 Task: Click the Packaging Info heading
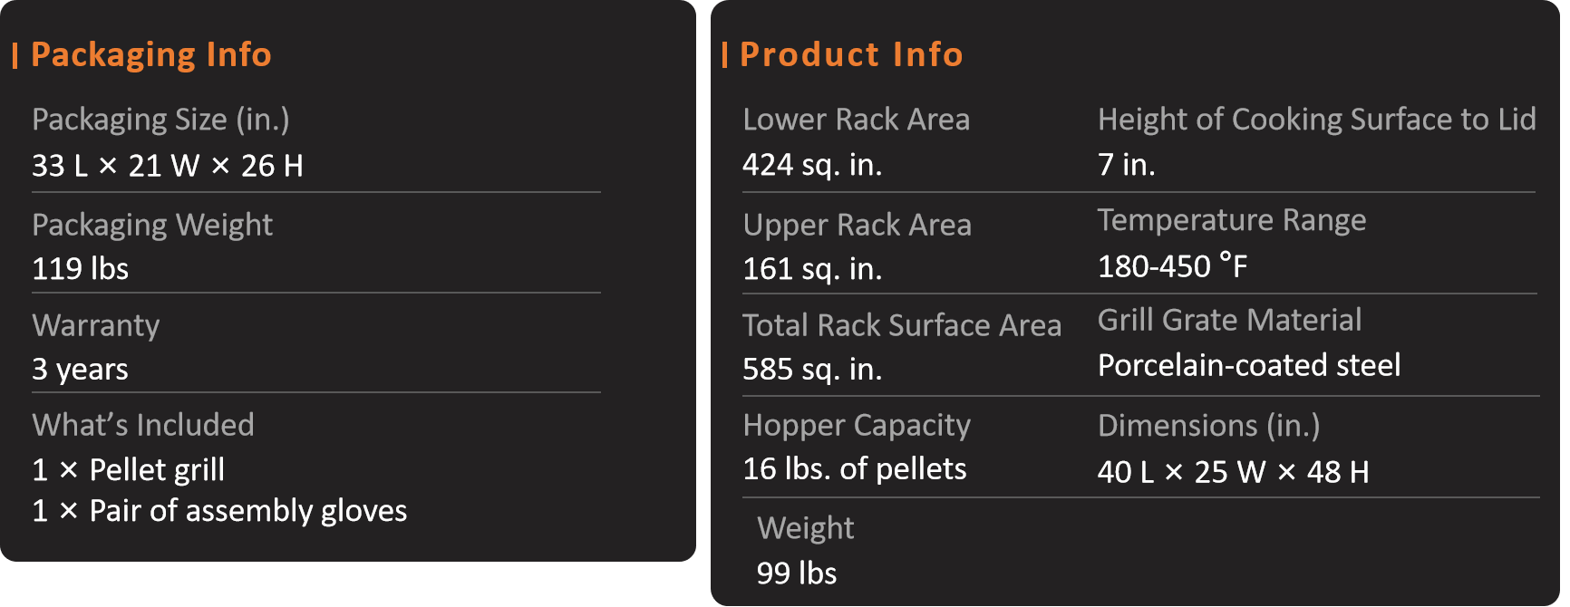click(151, 55)
